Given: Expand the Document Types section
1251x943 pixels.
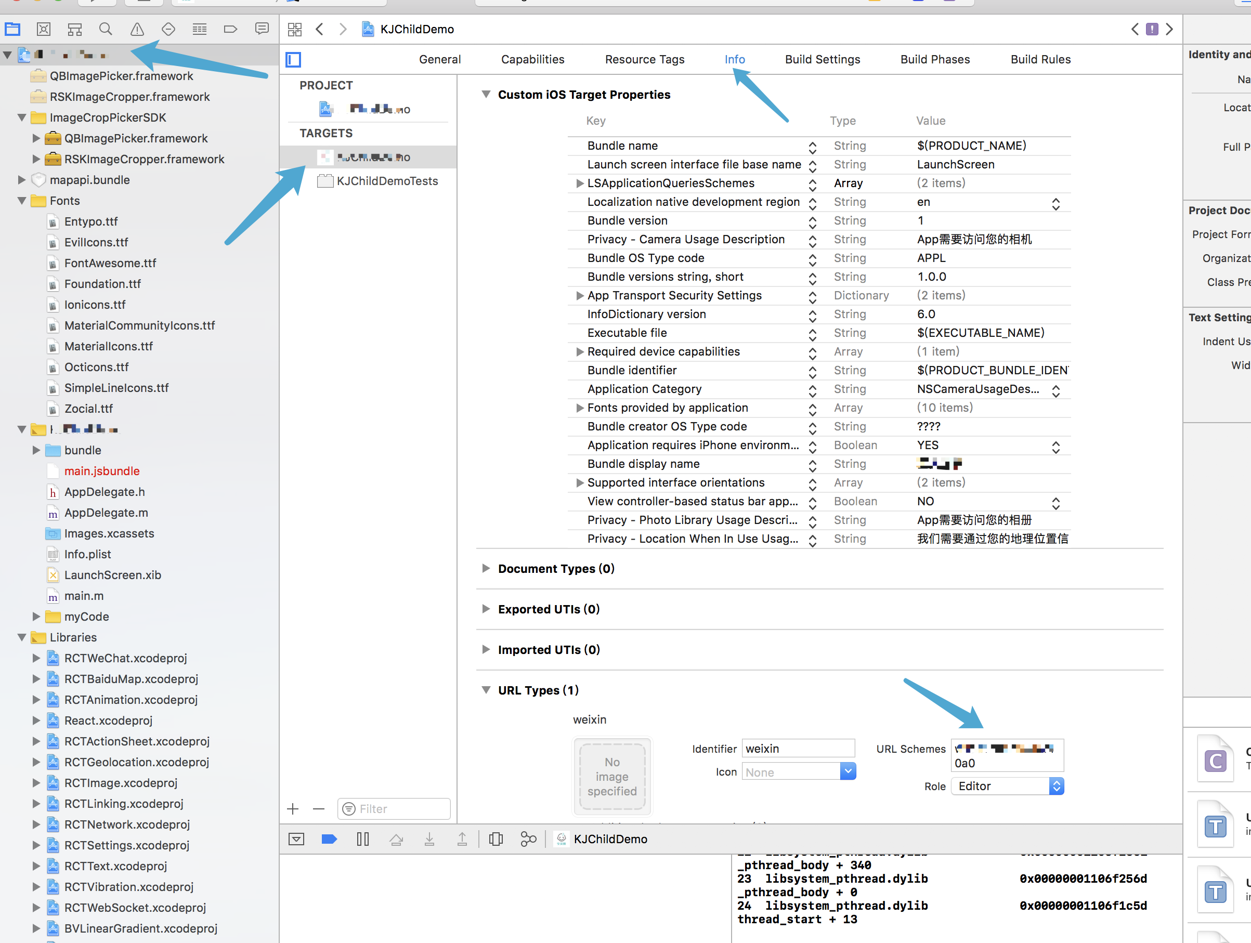Looking at the screenshot, I should (486, 568).
